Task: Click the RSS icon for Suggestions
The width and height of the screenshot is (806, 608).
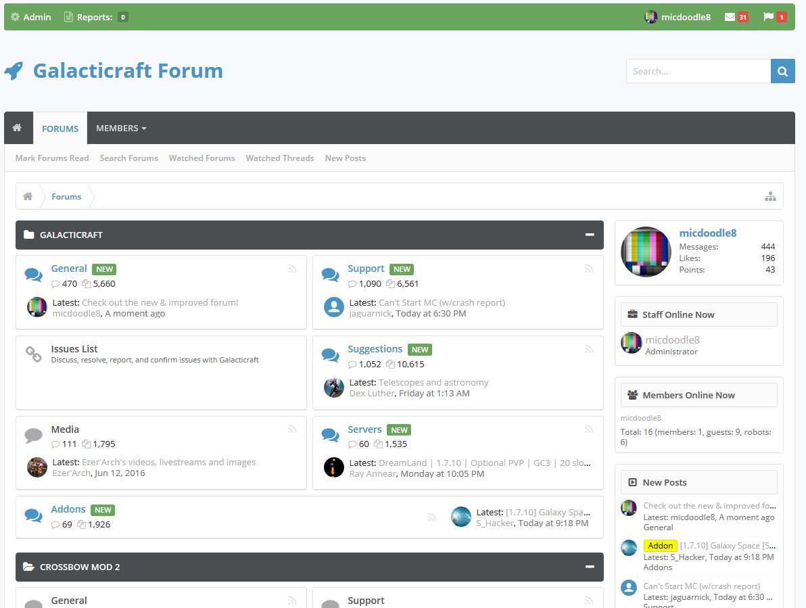Action: [589, 350]
